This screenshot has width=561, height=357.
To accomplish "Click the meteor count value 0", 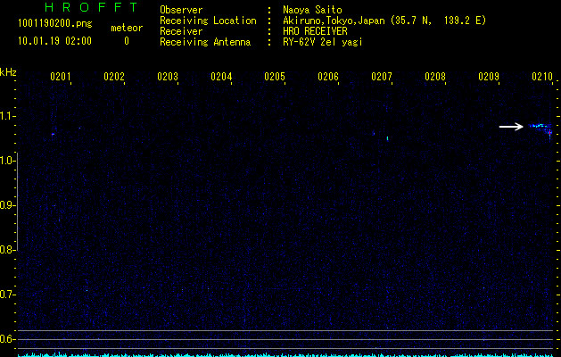I will point(126,41).
